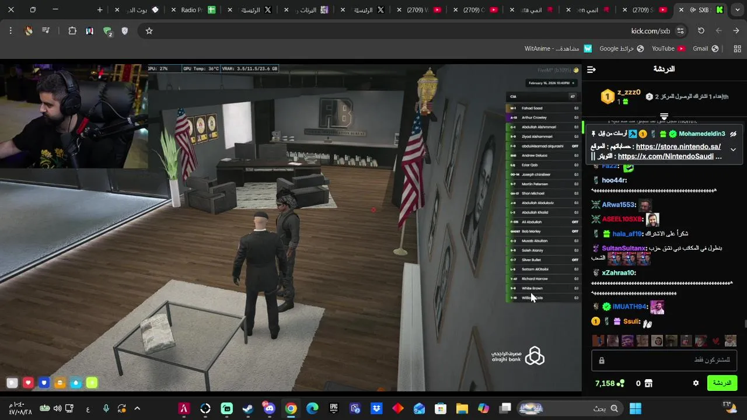Open site information icon in address bar
The width and height of the screenshot is (747, 420).
click(680, 31)
